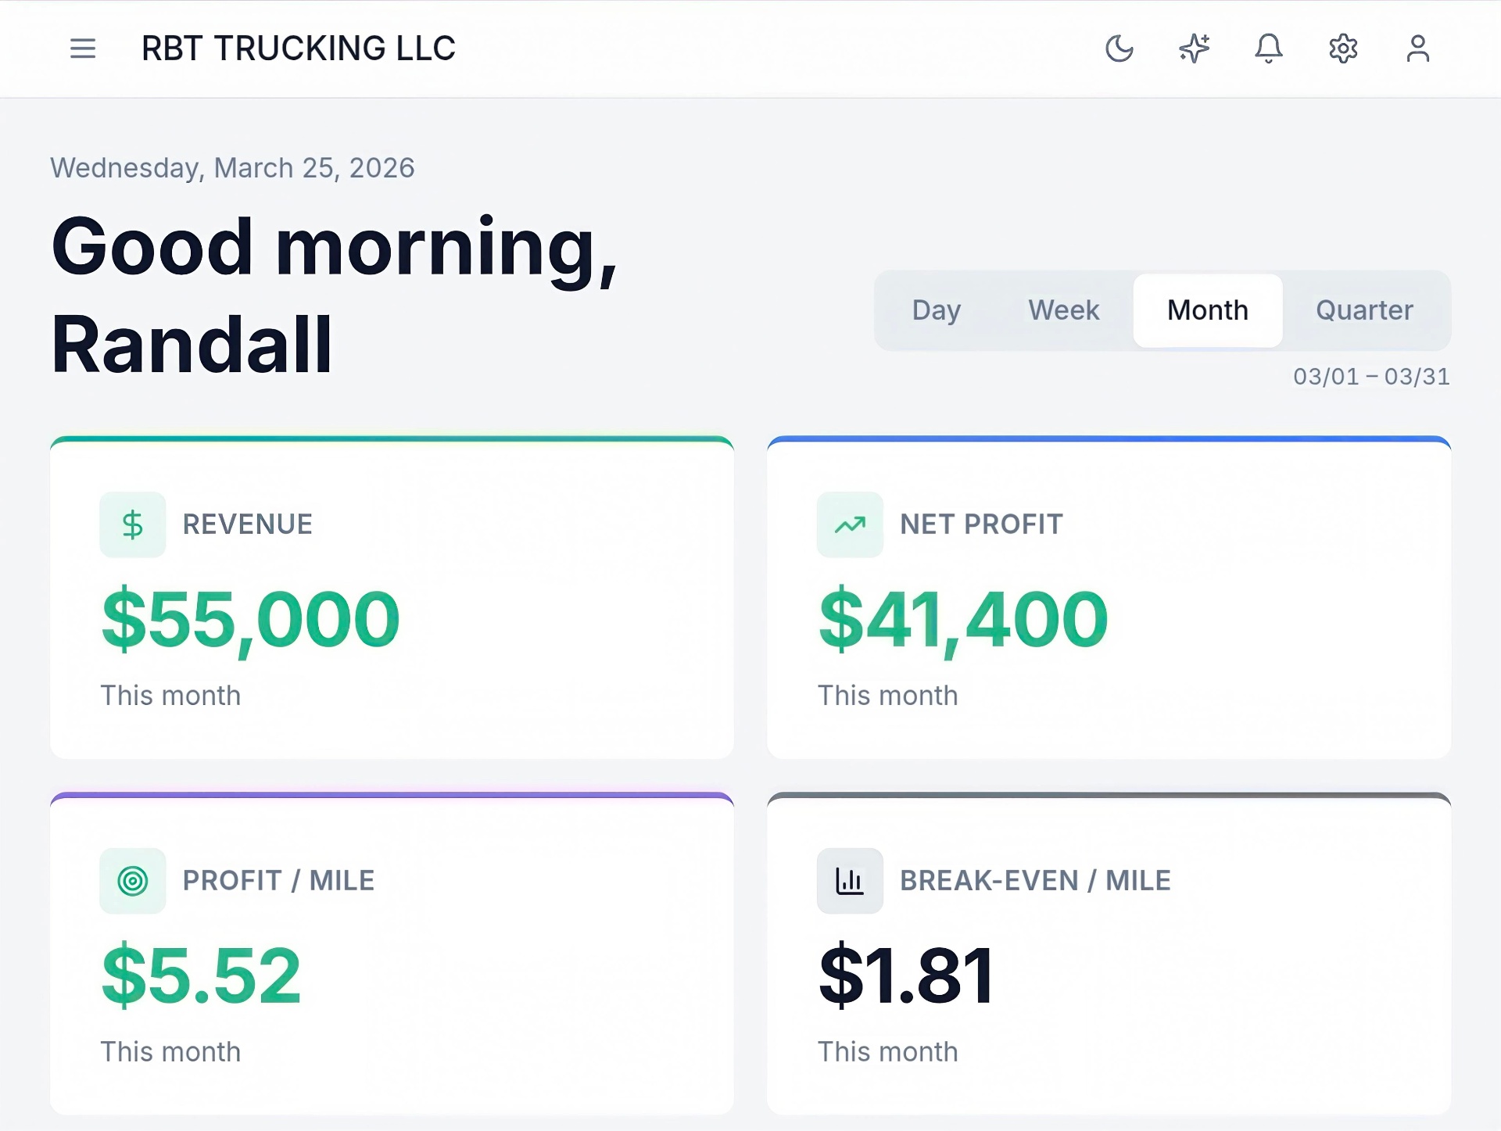Screen dimensions: 1501x1131
Task: Select the Profit / Mile target icon
Action: click(132, 880)
